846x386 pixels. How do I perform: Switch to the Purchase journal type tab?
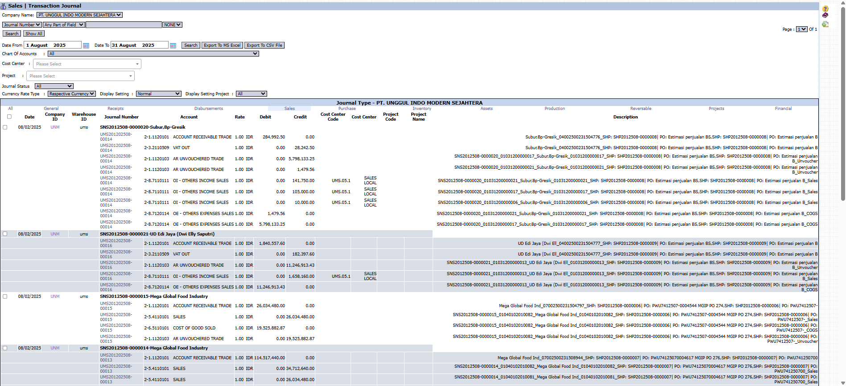coord(347,109)
